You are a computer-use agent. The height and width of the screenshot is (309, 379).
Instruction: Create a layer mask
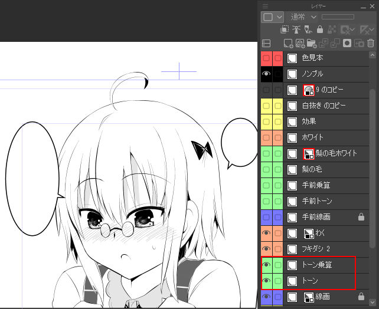coord(347,43)
